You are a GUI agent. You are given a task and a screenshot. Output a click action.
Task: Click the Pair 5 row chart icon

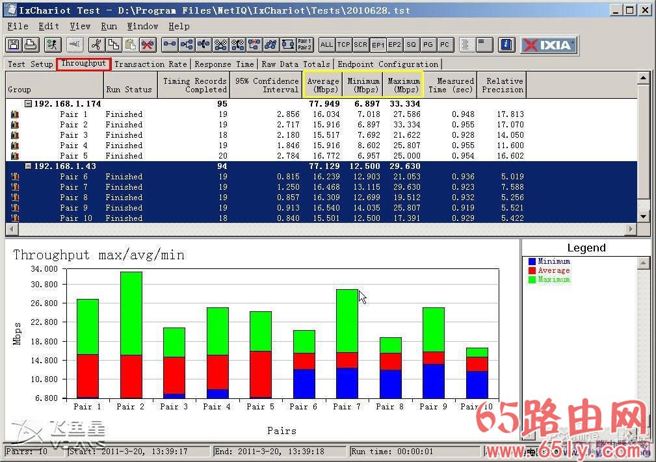click(x=15, y=156)
